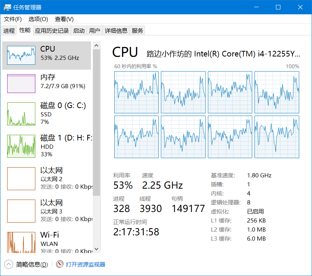Select the CPU usage graph thumbnail in sidebar
Image resolution: width=312 pixels, height=276 pixels.
click(x=21, y=55)
